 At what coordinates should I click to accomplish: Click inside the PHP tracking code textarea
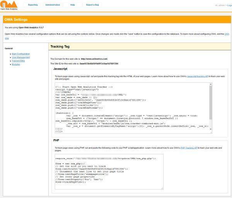(x=109, y=172)
